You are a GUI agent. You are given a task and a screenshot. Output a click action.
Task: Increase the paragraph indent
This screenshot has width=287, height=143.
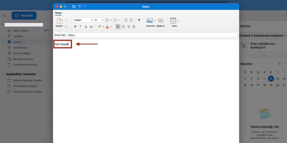click(131, 20)
